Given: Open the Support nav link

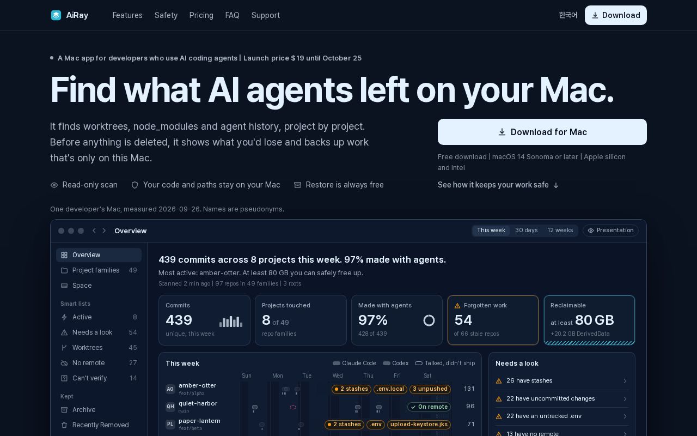Looking at the screenshot, I should pos(266,15).
